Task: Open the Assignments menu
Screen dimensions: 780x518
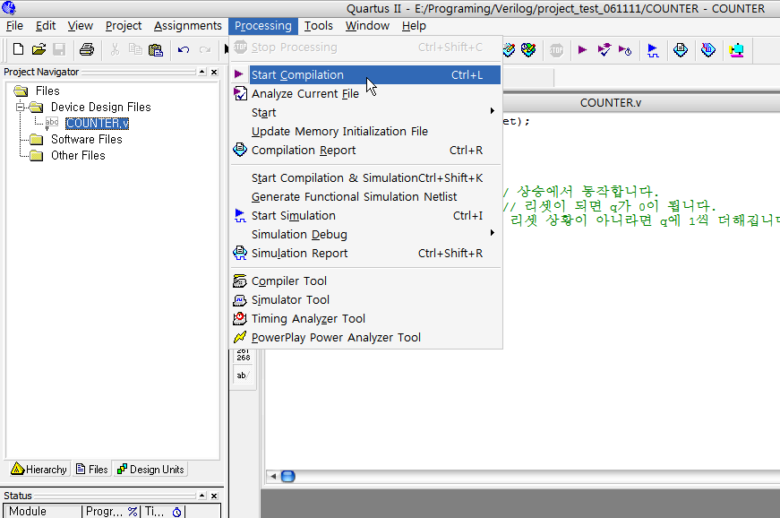Action: coord(187,26)
